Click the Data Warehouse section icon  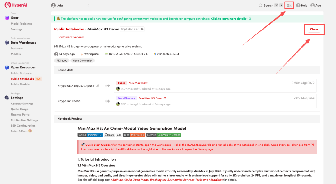pos(7,43)
